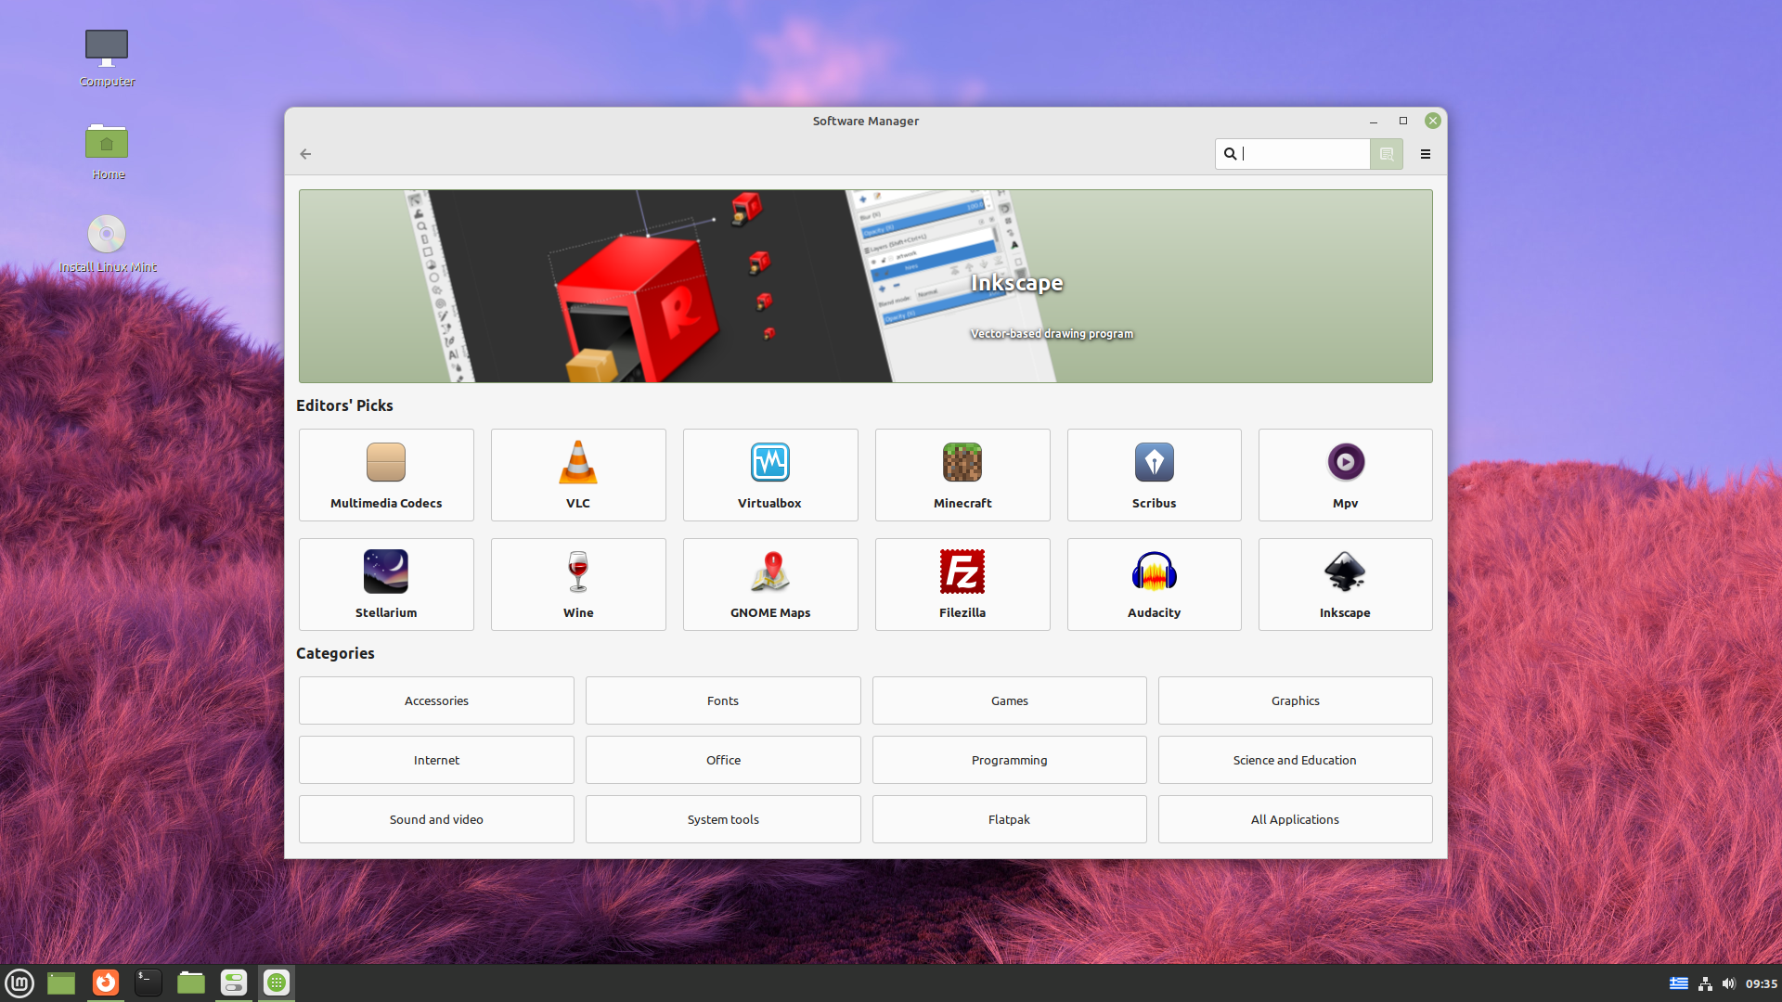Image resolution: width=1782 pixels, height=1002 pixels.
Task: Select the Audacity app tile
Action: (1154, 584)
